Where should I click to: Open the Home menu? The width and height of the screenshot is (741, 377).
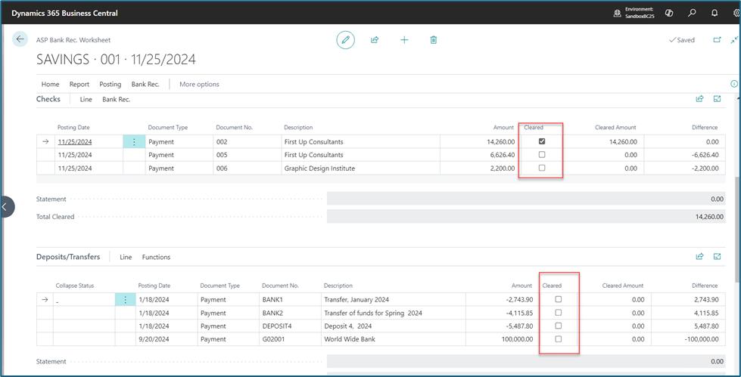[x=51, y=85]
